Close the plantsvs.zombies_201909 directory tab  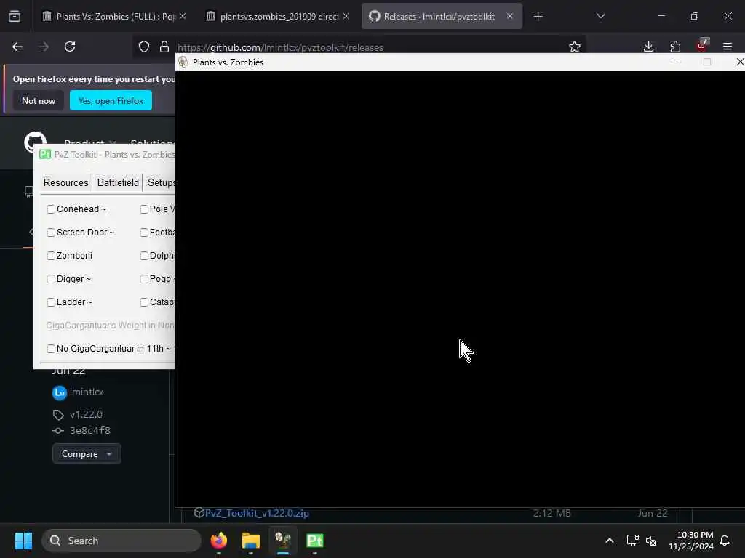tap(346, 16)
